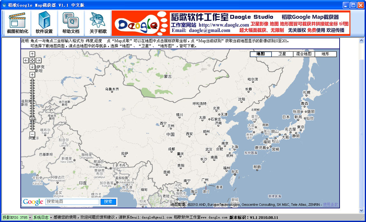Screen dimensions: 366x222
Task: Zoom out with the minus button
Action: pos(32,134)
